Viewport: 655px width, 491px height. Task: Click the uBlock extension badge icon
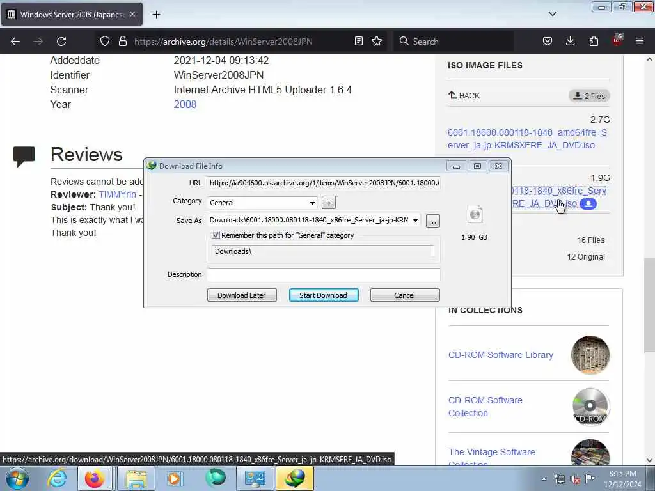[x=617, y=40]
